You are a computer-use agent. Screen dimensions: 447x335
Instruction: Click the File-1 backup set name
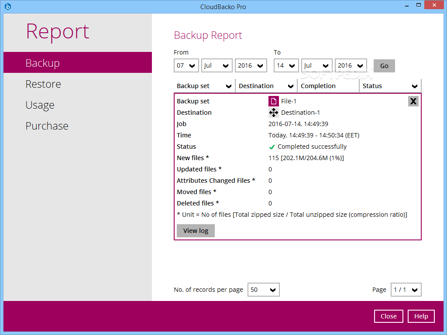(x=289, y=101)
